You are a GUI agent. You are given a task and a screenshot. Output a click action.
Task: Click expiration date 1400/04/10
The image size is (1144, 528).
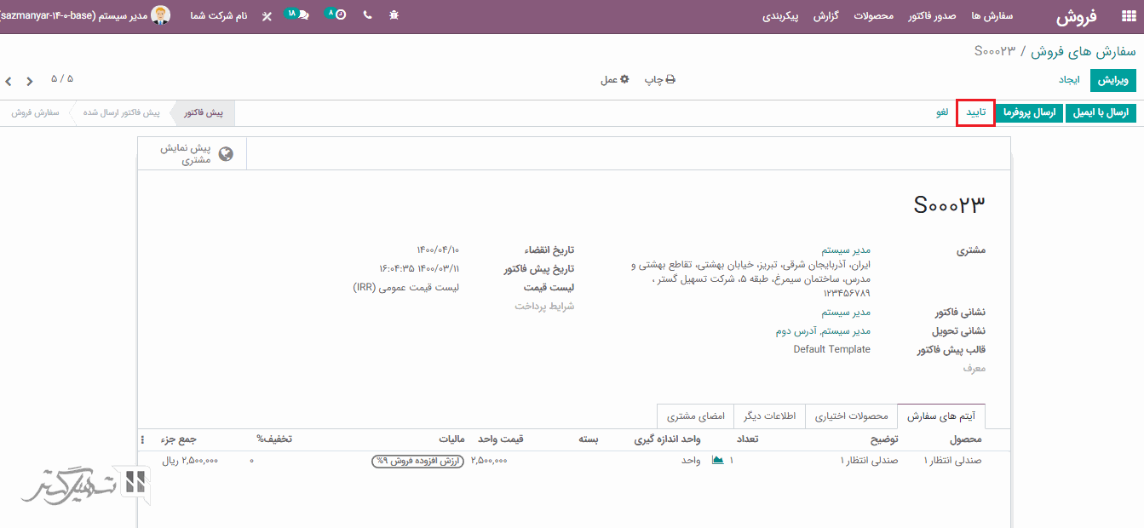point(438,250)
